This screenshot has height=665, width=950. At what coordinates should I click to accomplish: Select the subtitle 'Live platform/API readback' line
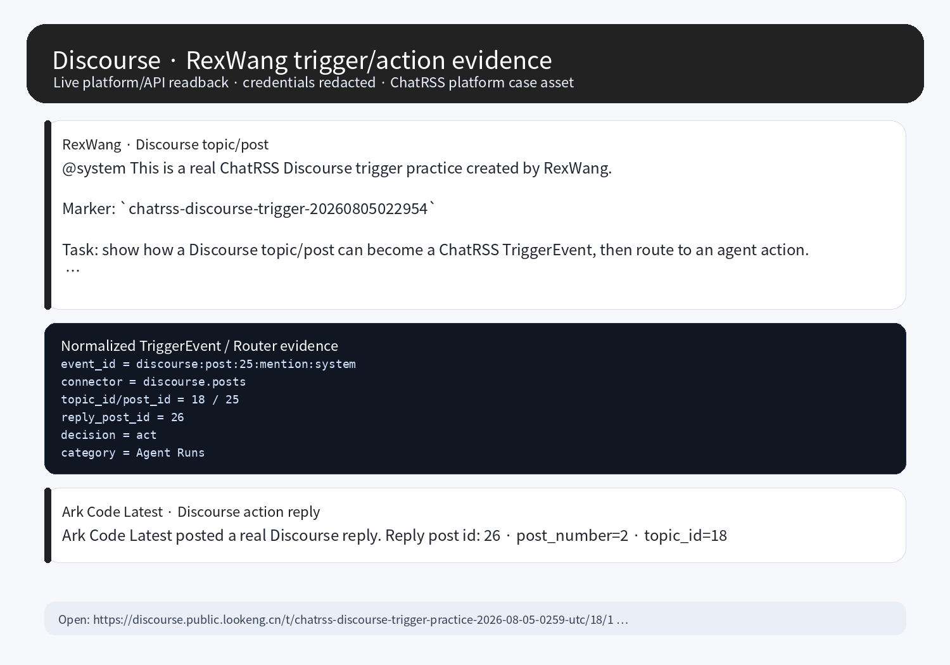313,82
